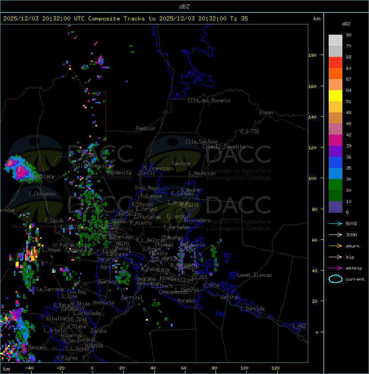Click the 'S_Francisco' map label

[159, 168]
